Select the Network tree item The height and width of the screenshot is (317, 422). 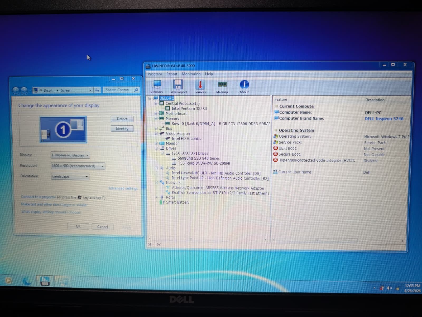coord(173,182)
